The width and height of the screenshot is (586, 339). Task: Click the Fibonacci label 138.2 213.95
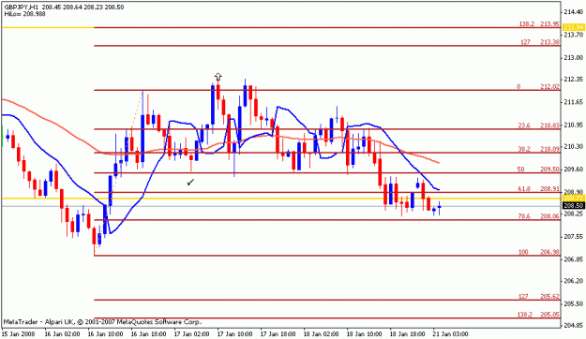click(x=539, y=24)
